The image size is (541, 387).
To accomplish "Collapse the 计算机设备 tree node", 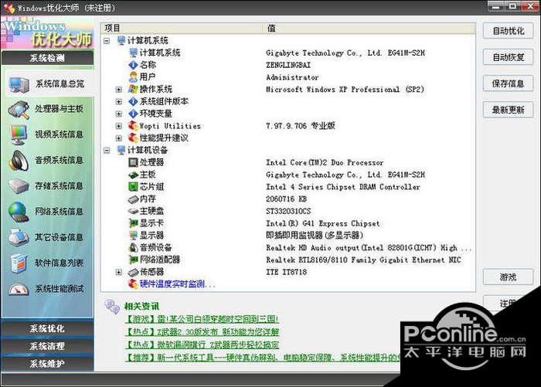I will pyautogui.click(x=107, y=151).
